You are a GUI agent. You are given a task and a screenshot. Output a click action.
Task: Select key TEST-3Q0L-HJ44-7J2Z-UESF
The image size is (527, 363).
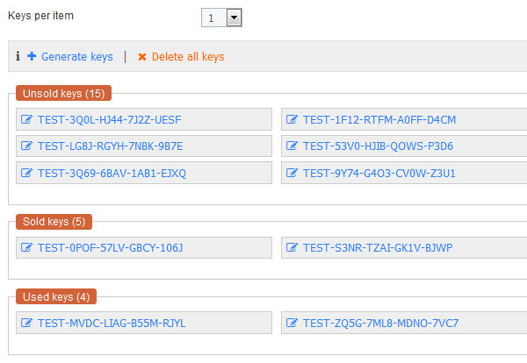pos(110,120)
